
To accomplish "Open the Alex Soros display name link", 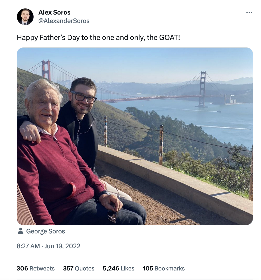I will coord(54,12).
